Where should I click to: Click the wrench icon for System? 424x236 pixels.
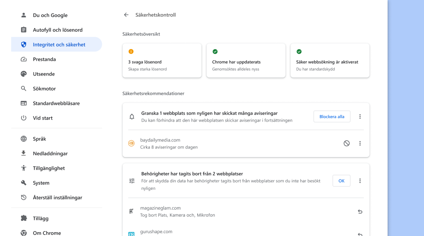[x=24, y=183]
